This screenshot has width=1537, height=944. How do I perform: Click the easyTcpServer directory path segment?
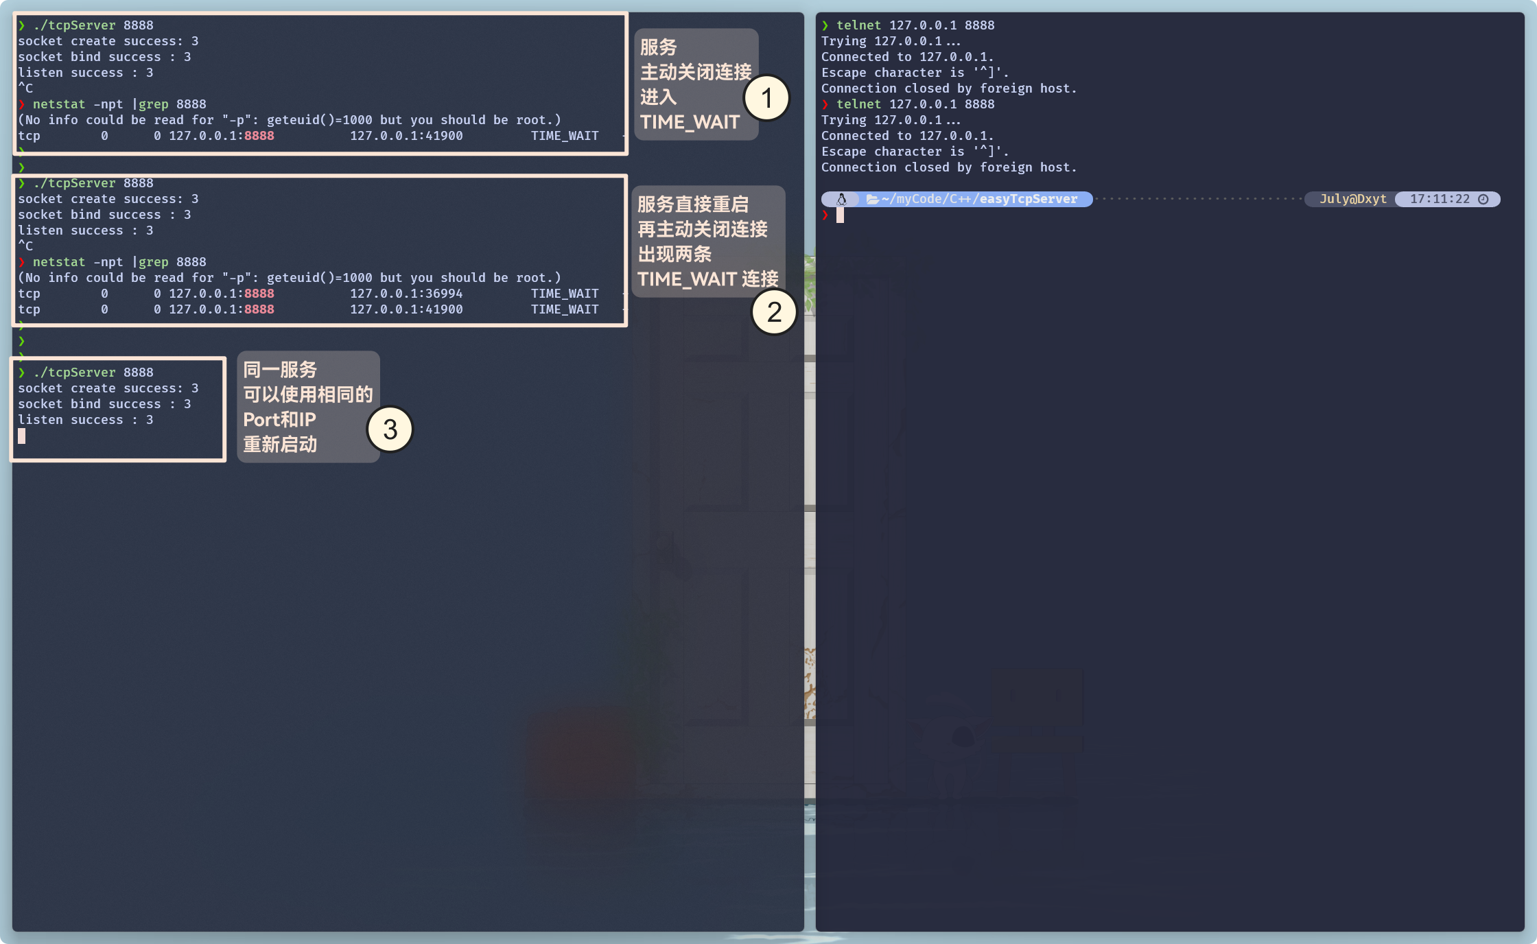point(1028,199)
